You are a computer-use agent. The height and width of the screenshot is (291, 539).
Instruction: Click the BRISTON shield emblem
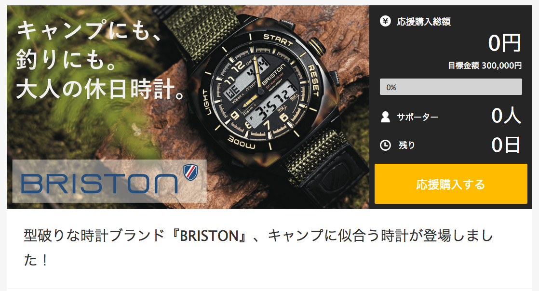190,172
